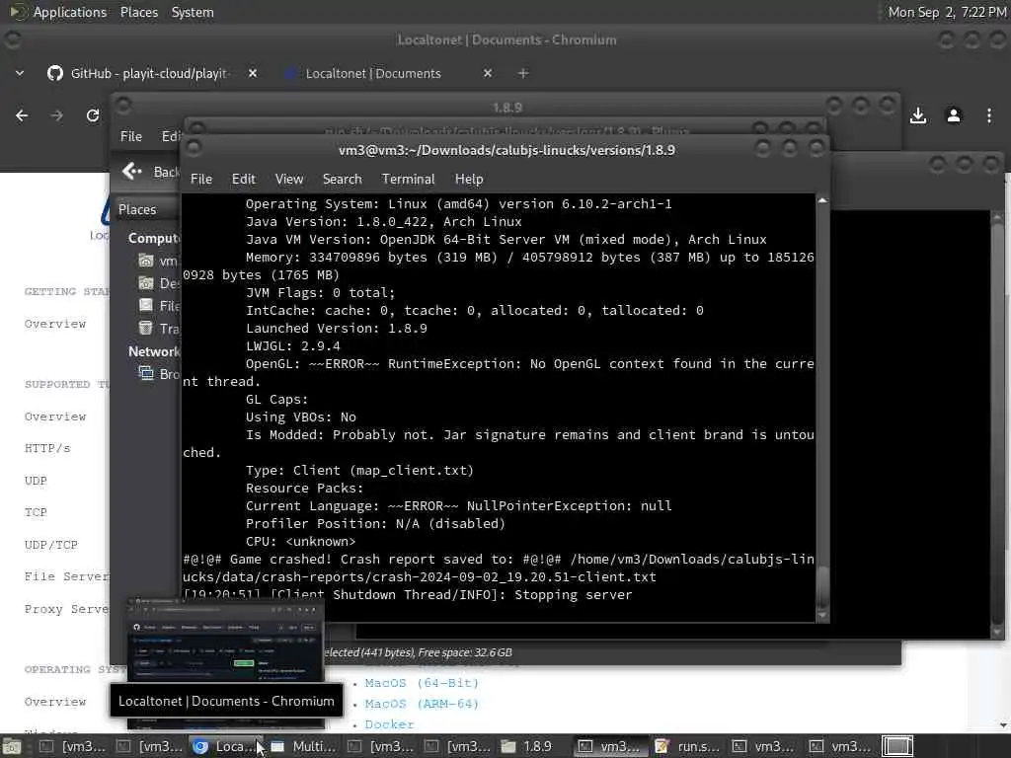Click the terminal scrollbar thumb

pyautogui.click(x=822, y=586)
